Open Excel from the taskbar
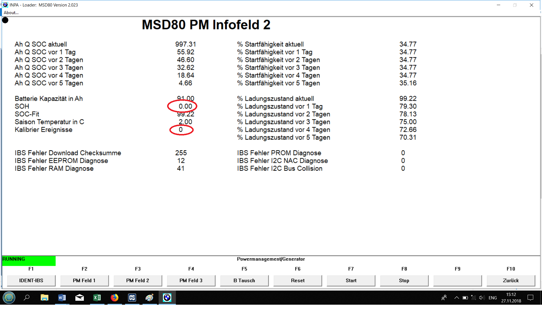Image resolution: width=542 pixels, height=336 pixels. pos(97,298)
